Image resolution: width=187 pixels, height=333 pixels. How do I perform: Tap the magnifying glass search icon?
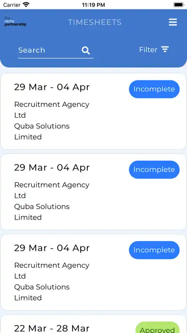(x=86, y=50)
